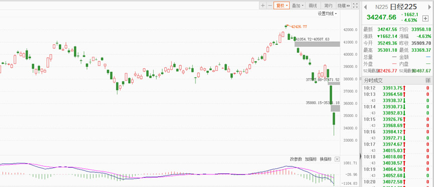The width and height of the screenshot is (434, 187).
Task: Open 详 details link in 分时成交 header
Action: (428, 80)
